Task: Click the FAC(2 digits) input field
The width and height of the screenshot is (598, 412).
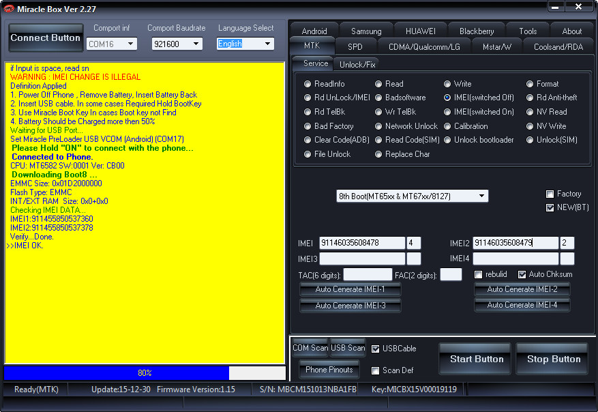Action: pyautogui.click(x=451, y=275)
